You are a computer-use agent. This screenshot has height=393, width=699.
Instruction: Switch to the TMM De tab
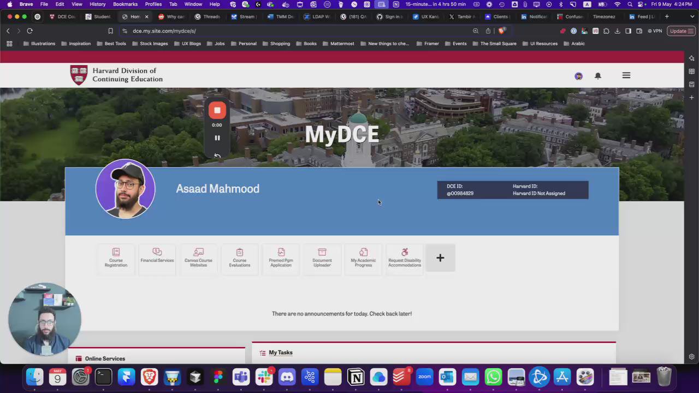(x=281, y=17)
